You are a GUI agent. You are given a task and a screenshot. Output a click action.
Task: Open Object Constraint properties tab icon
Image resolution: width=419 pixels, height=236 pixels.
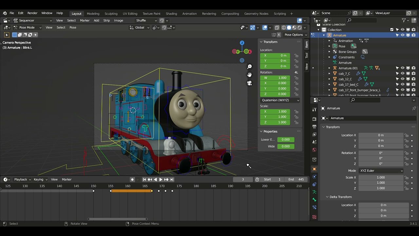(x=314, y=185)
